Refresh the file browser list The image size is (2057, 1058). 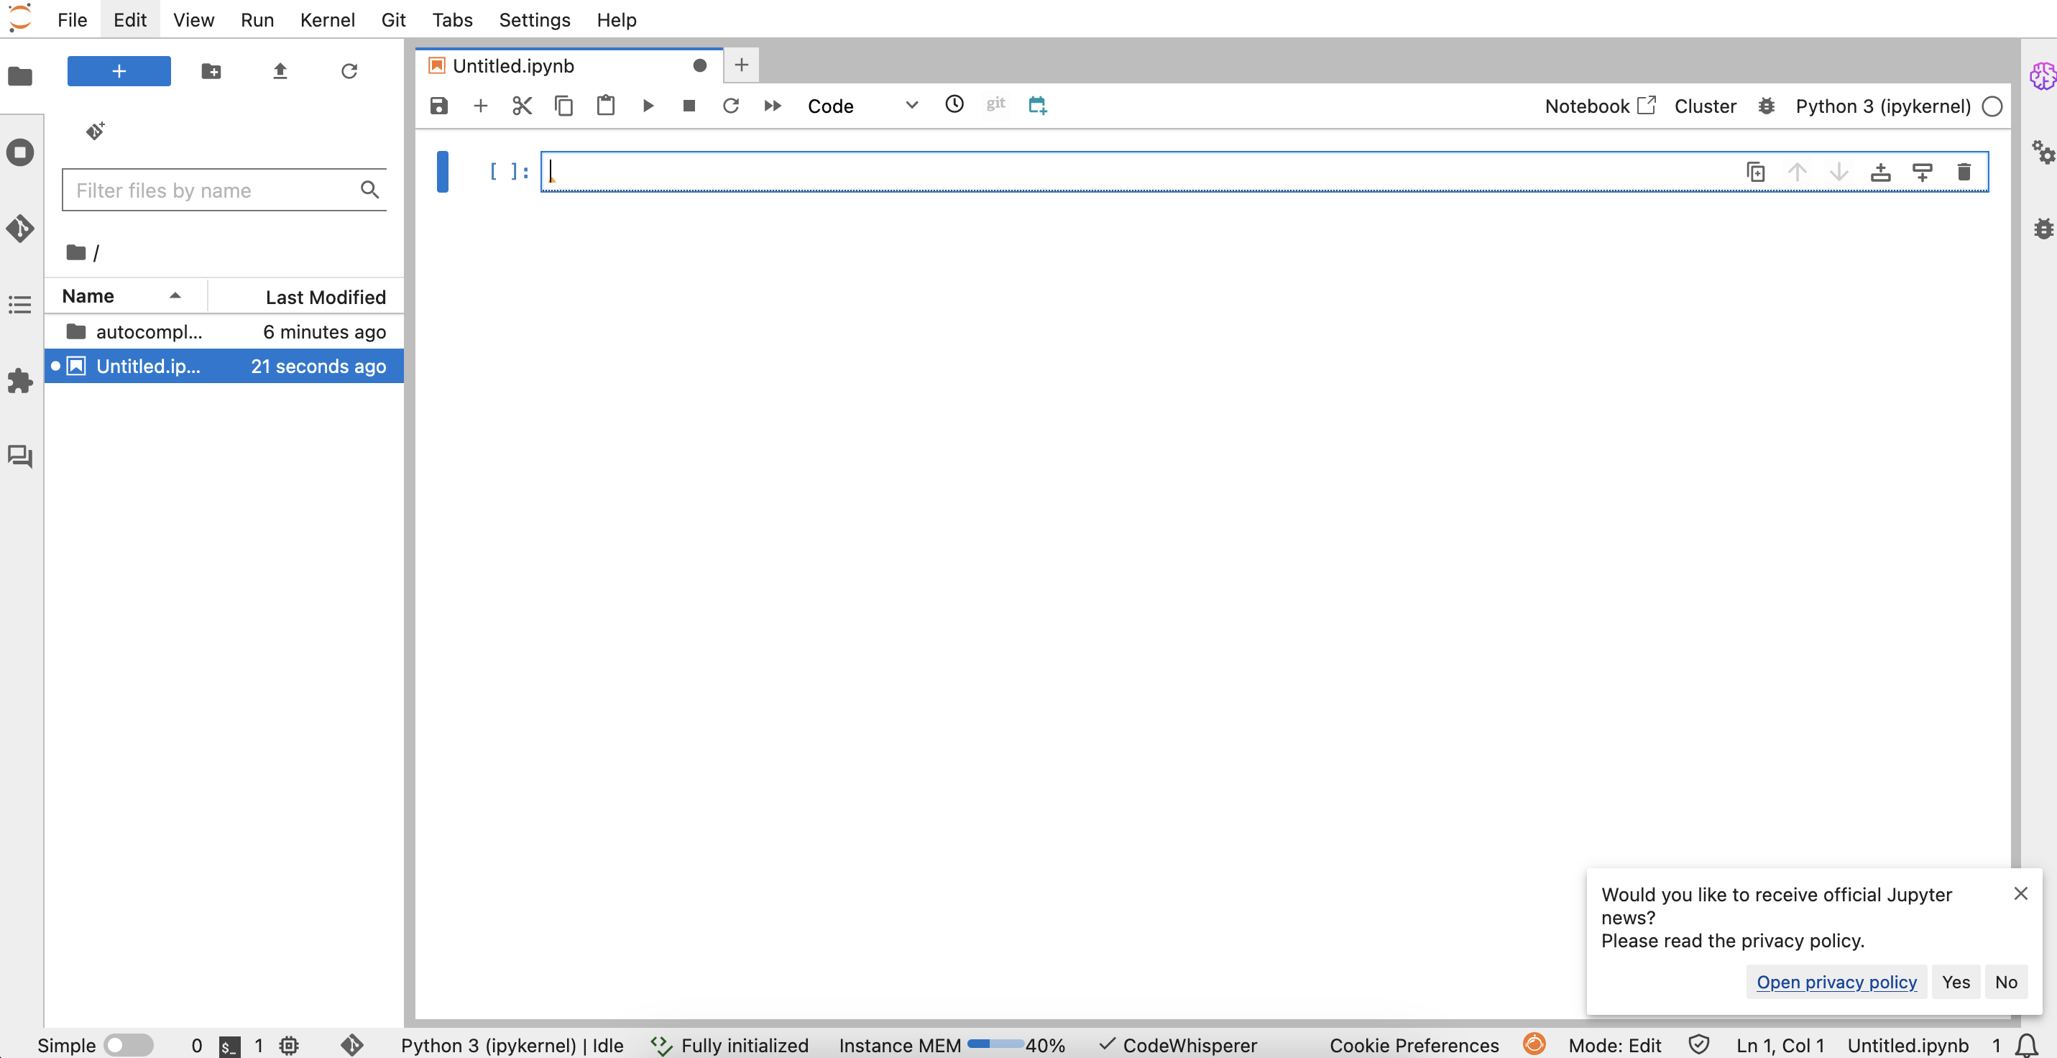[349, 71]
